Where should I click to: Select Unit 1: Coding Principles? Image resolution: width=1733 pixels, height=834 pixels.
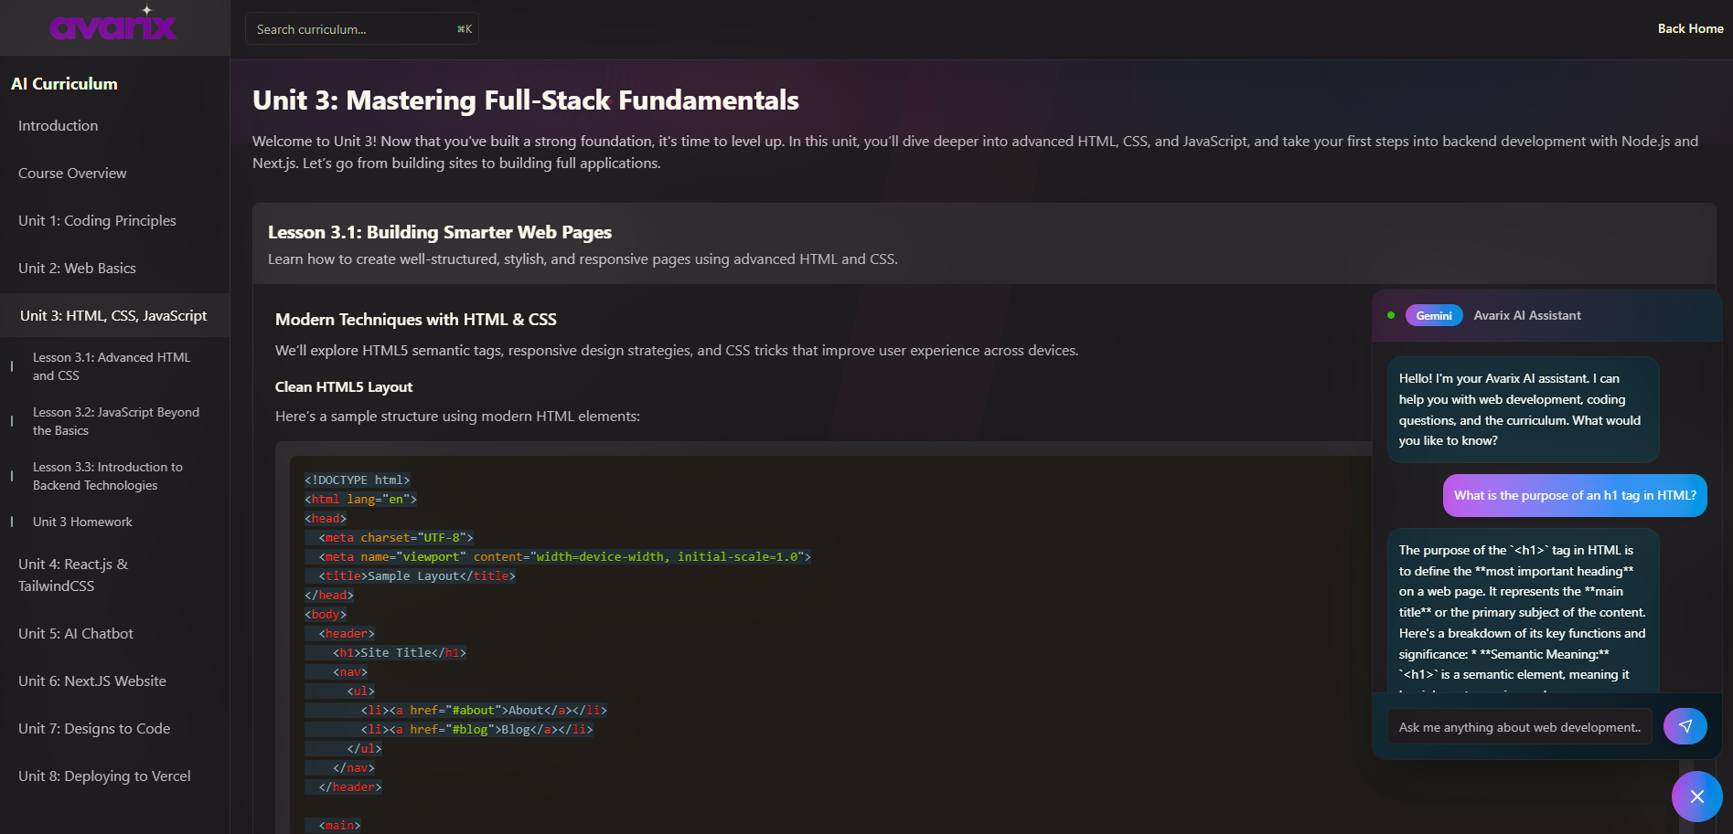(97, 220)
